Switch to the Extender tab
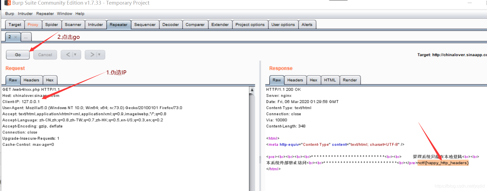This screenshot has height=191, width=487. click(220, 24)
